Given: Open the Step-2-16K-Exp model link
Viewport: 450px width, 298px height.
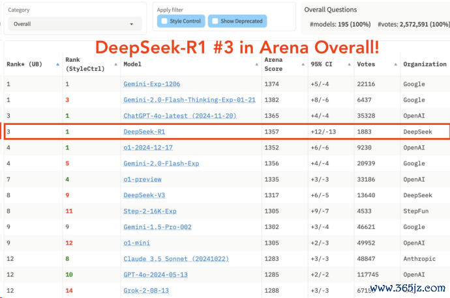Looking at the screenshot, I should click(x=150, y=211).
